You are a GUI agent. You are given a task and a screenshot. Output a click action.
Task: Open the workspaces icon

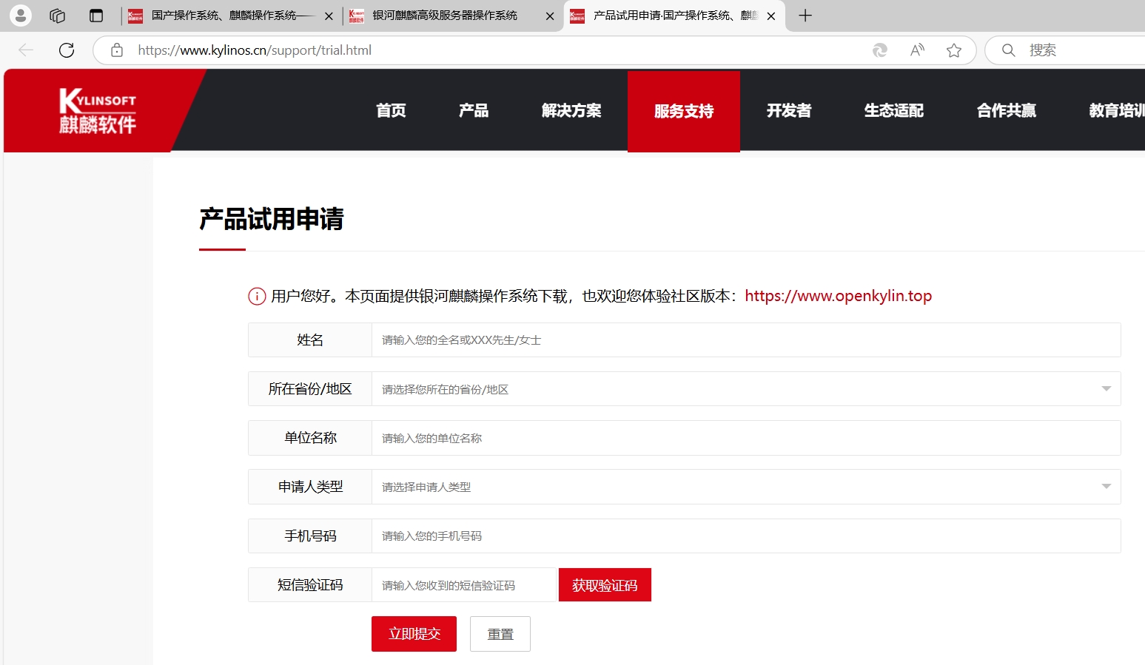tap(58, 16)
